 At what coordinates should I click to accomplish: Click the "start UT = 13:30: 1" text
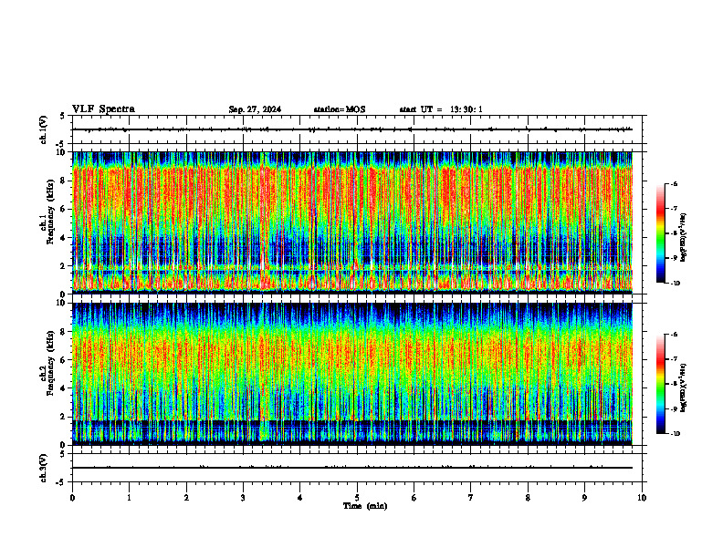click(x=441, y=109)
